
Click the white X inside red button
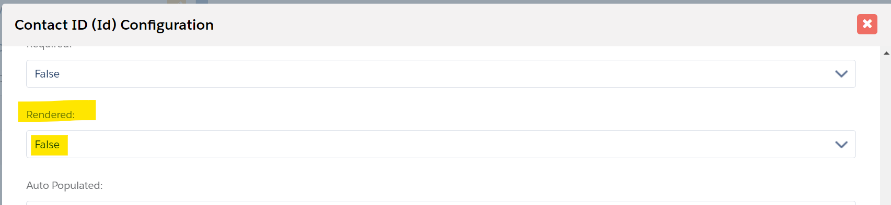(867, 24)
